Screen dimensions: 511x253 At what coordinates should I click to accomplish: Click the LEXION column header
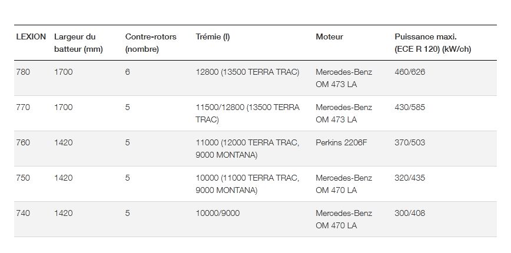point(31,37)
